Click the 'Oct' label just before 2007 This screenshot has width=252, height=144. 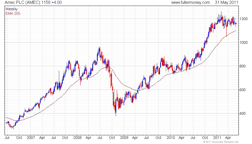tap(19, 138)
